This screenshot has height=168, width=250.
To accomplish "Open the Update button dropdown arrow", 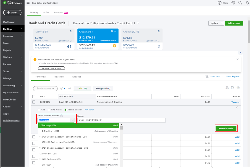I will click(x=222, y=23).
